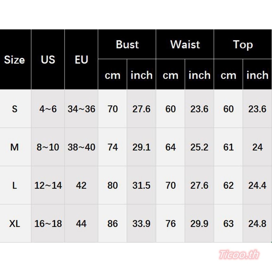Select the L size row label
The height and width of the screenshot is (272, 272).
click(15, 185)
